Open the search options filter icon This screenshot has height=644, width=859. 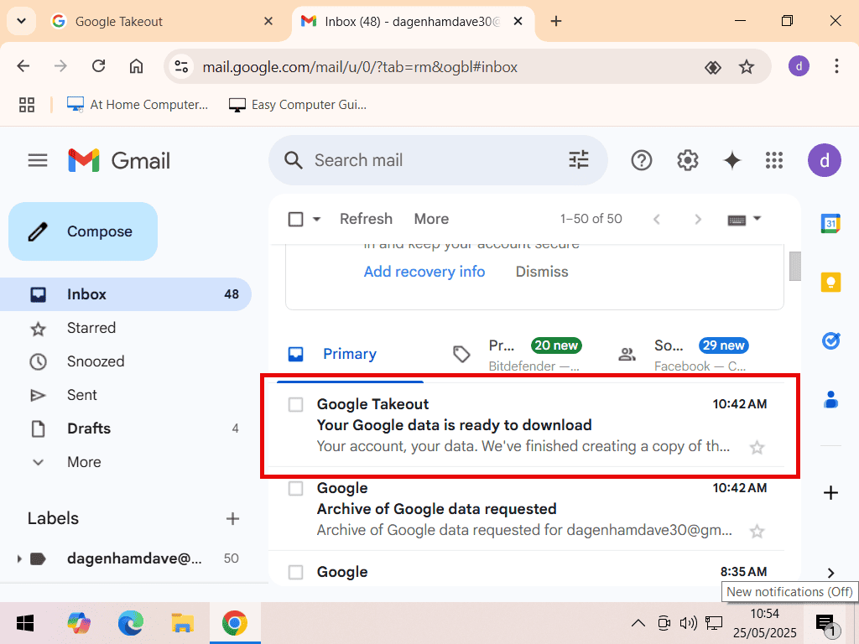click(x=579, y=160)
